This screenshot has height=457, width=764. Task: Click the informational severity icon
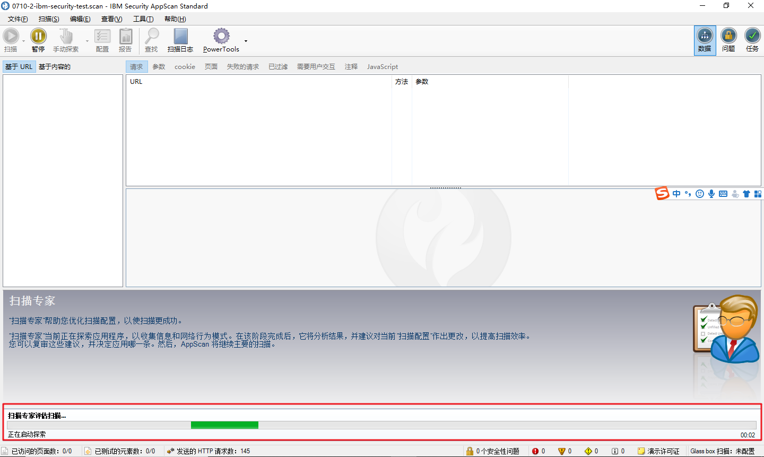[x=615, y=451]
